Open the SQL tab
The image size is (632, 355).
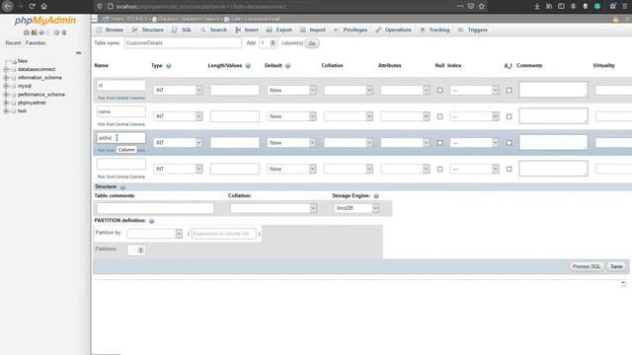[182, 30]
